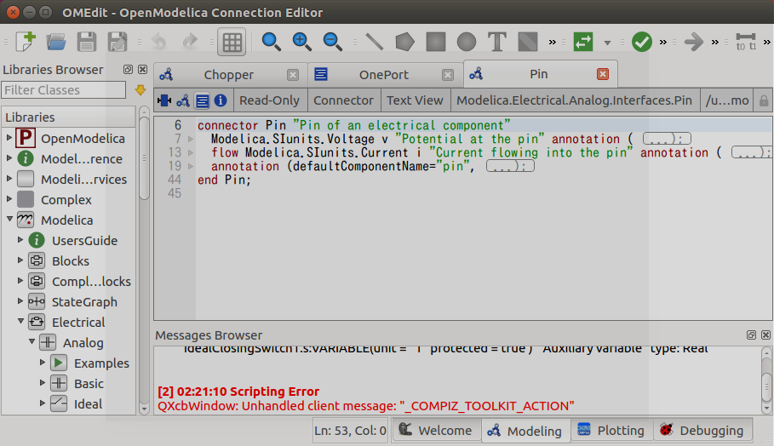Viewport: 774px width, 446px height.
Task: Unfold code at line 13
Action: [191, 153]
